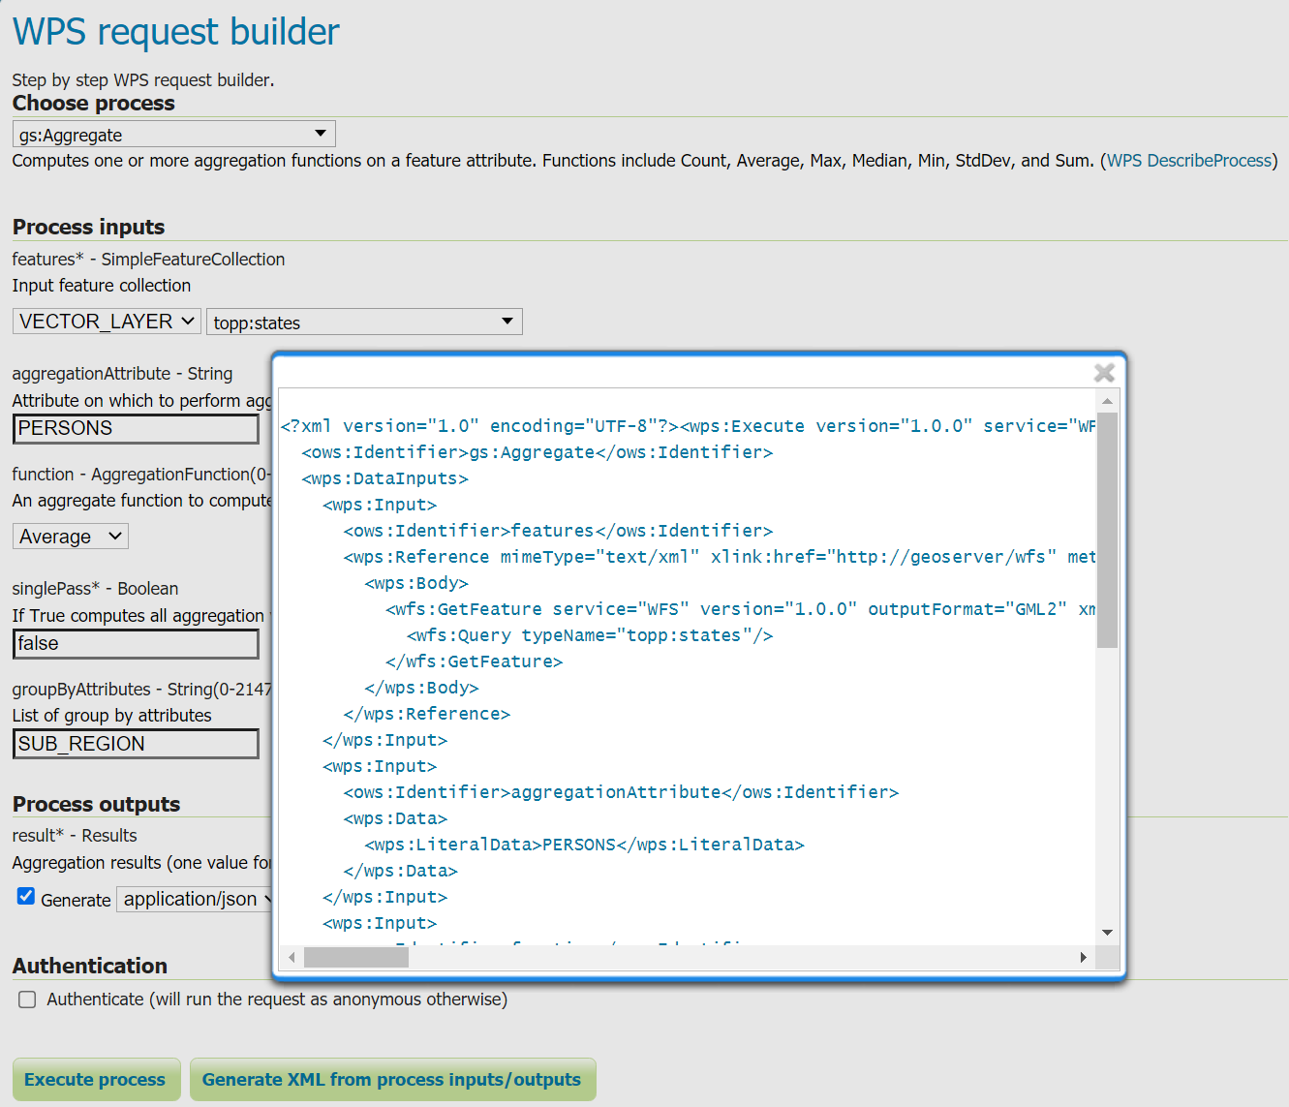
Task: Click the SUB_REGION group by field
Action: point(136,744)
